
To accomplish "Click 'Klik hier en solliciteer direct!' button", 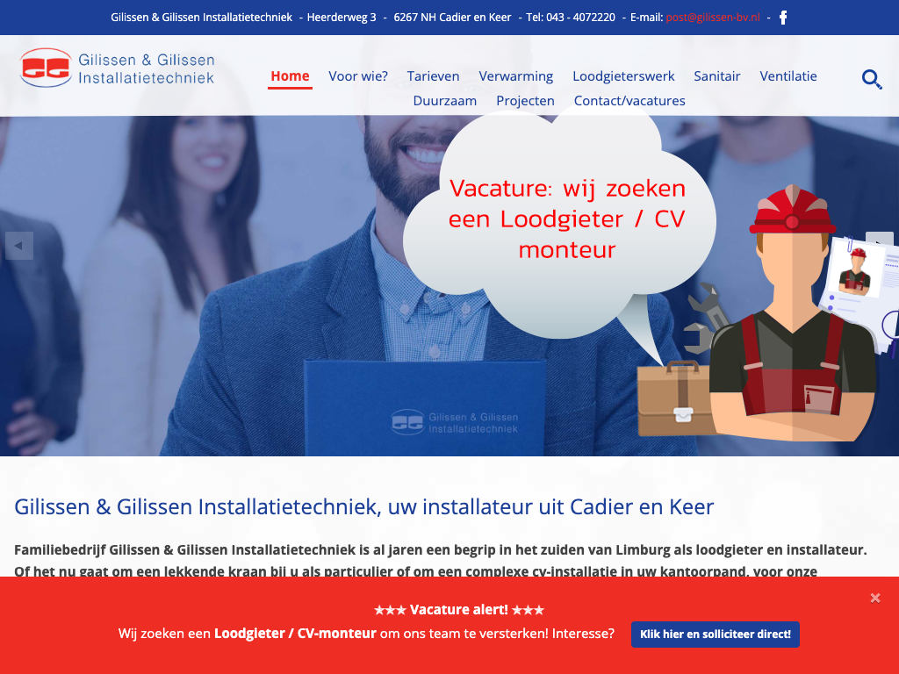I will tap(716, 635).
